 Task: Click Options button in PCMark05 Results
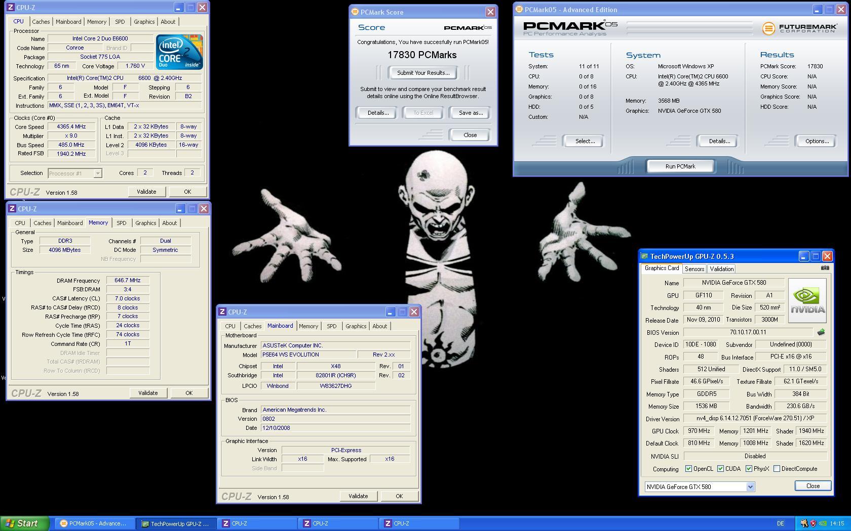(x=817, y=141)
